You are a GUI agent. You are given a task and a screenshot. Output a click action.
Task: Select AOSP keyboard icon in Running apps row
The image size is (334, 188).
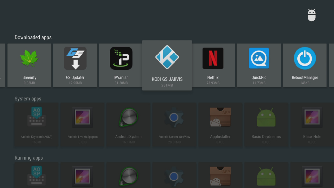click(x=37, y=176)
